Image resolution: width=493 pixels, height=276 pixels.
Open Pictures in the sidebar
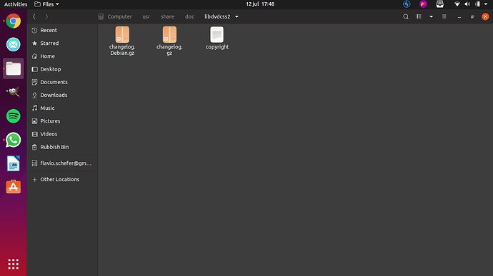62,121
